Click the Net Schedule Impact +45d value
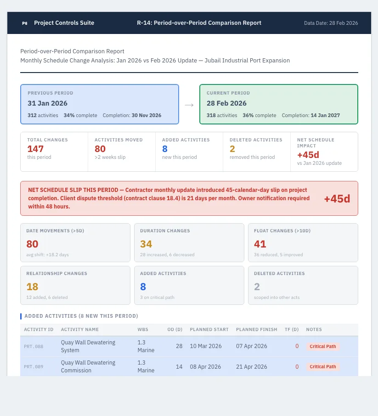The image size is (378, 416). point(308,155)
